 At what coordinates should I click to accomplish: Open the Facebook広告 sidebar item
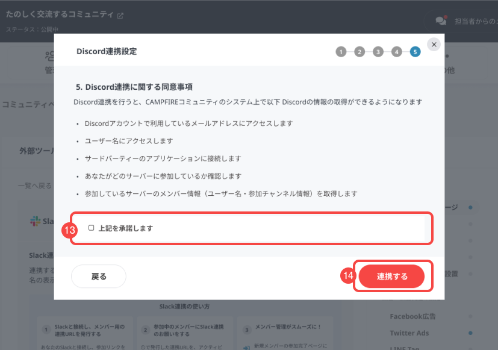[412, 316]
